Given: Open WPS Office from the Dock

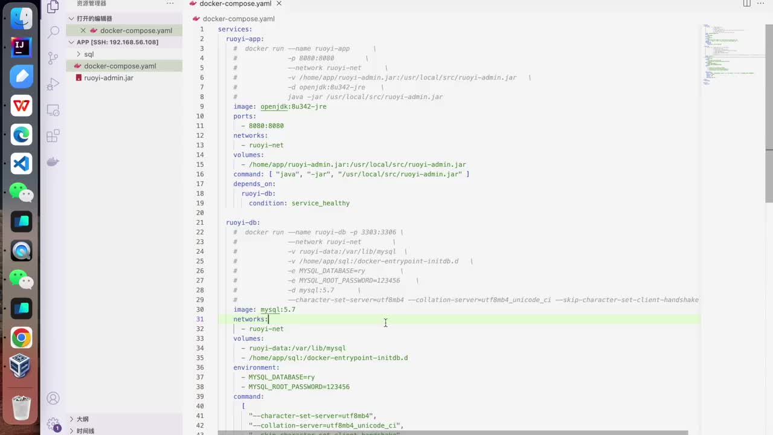Looking at the screenshot, I should (x=21, y=106).
